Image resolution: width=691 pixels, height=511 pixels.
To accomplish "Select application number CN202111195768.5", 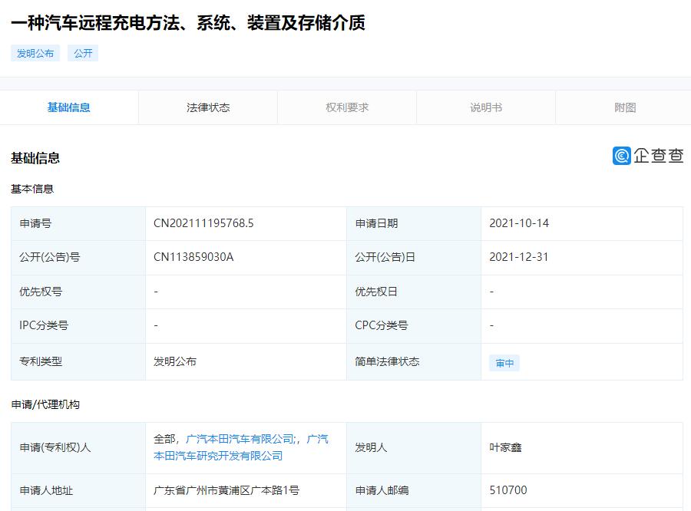I will tap(203, 223).
